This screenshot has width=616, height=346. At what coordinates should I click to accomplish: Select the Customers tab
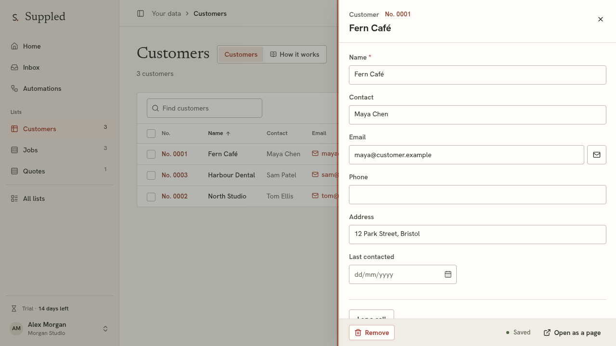241,54
